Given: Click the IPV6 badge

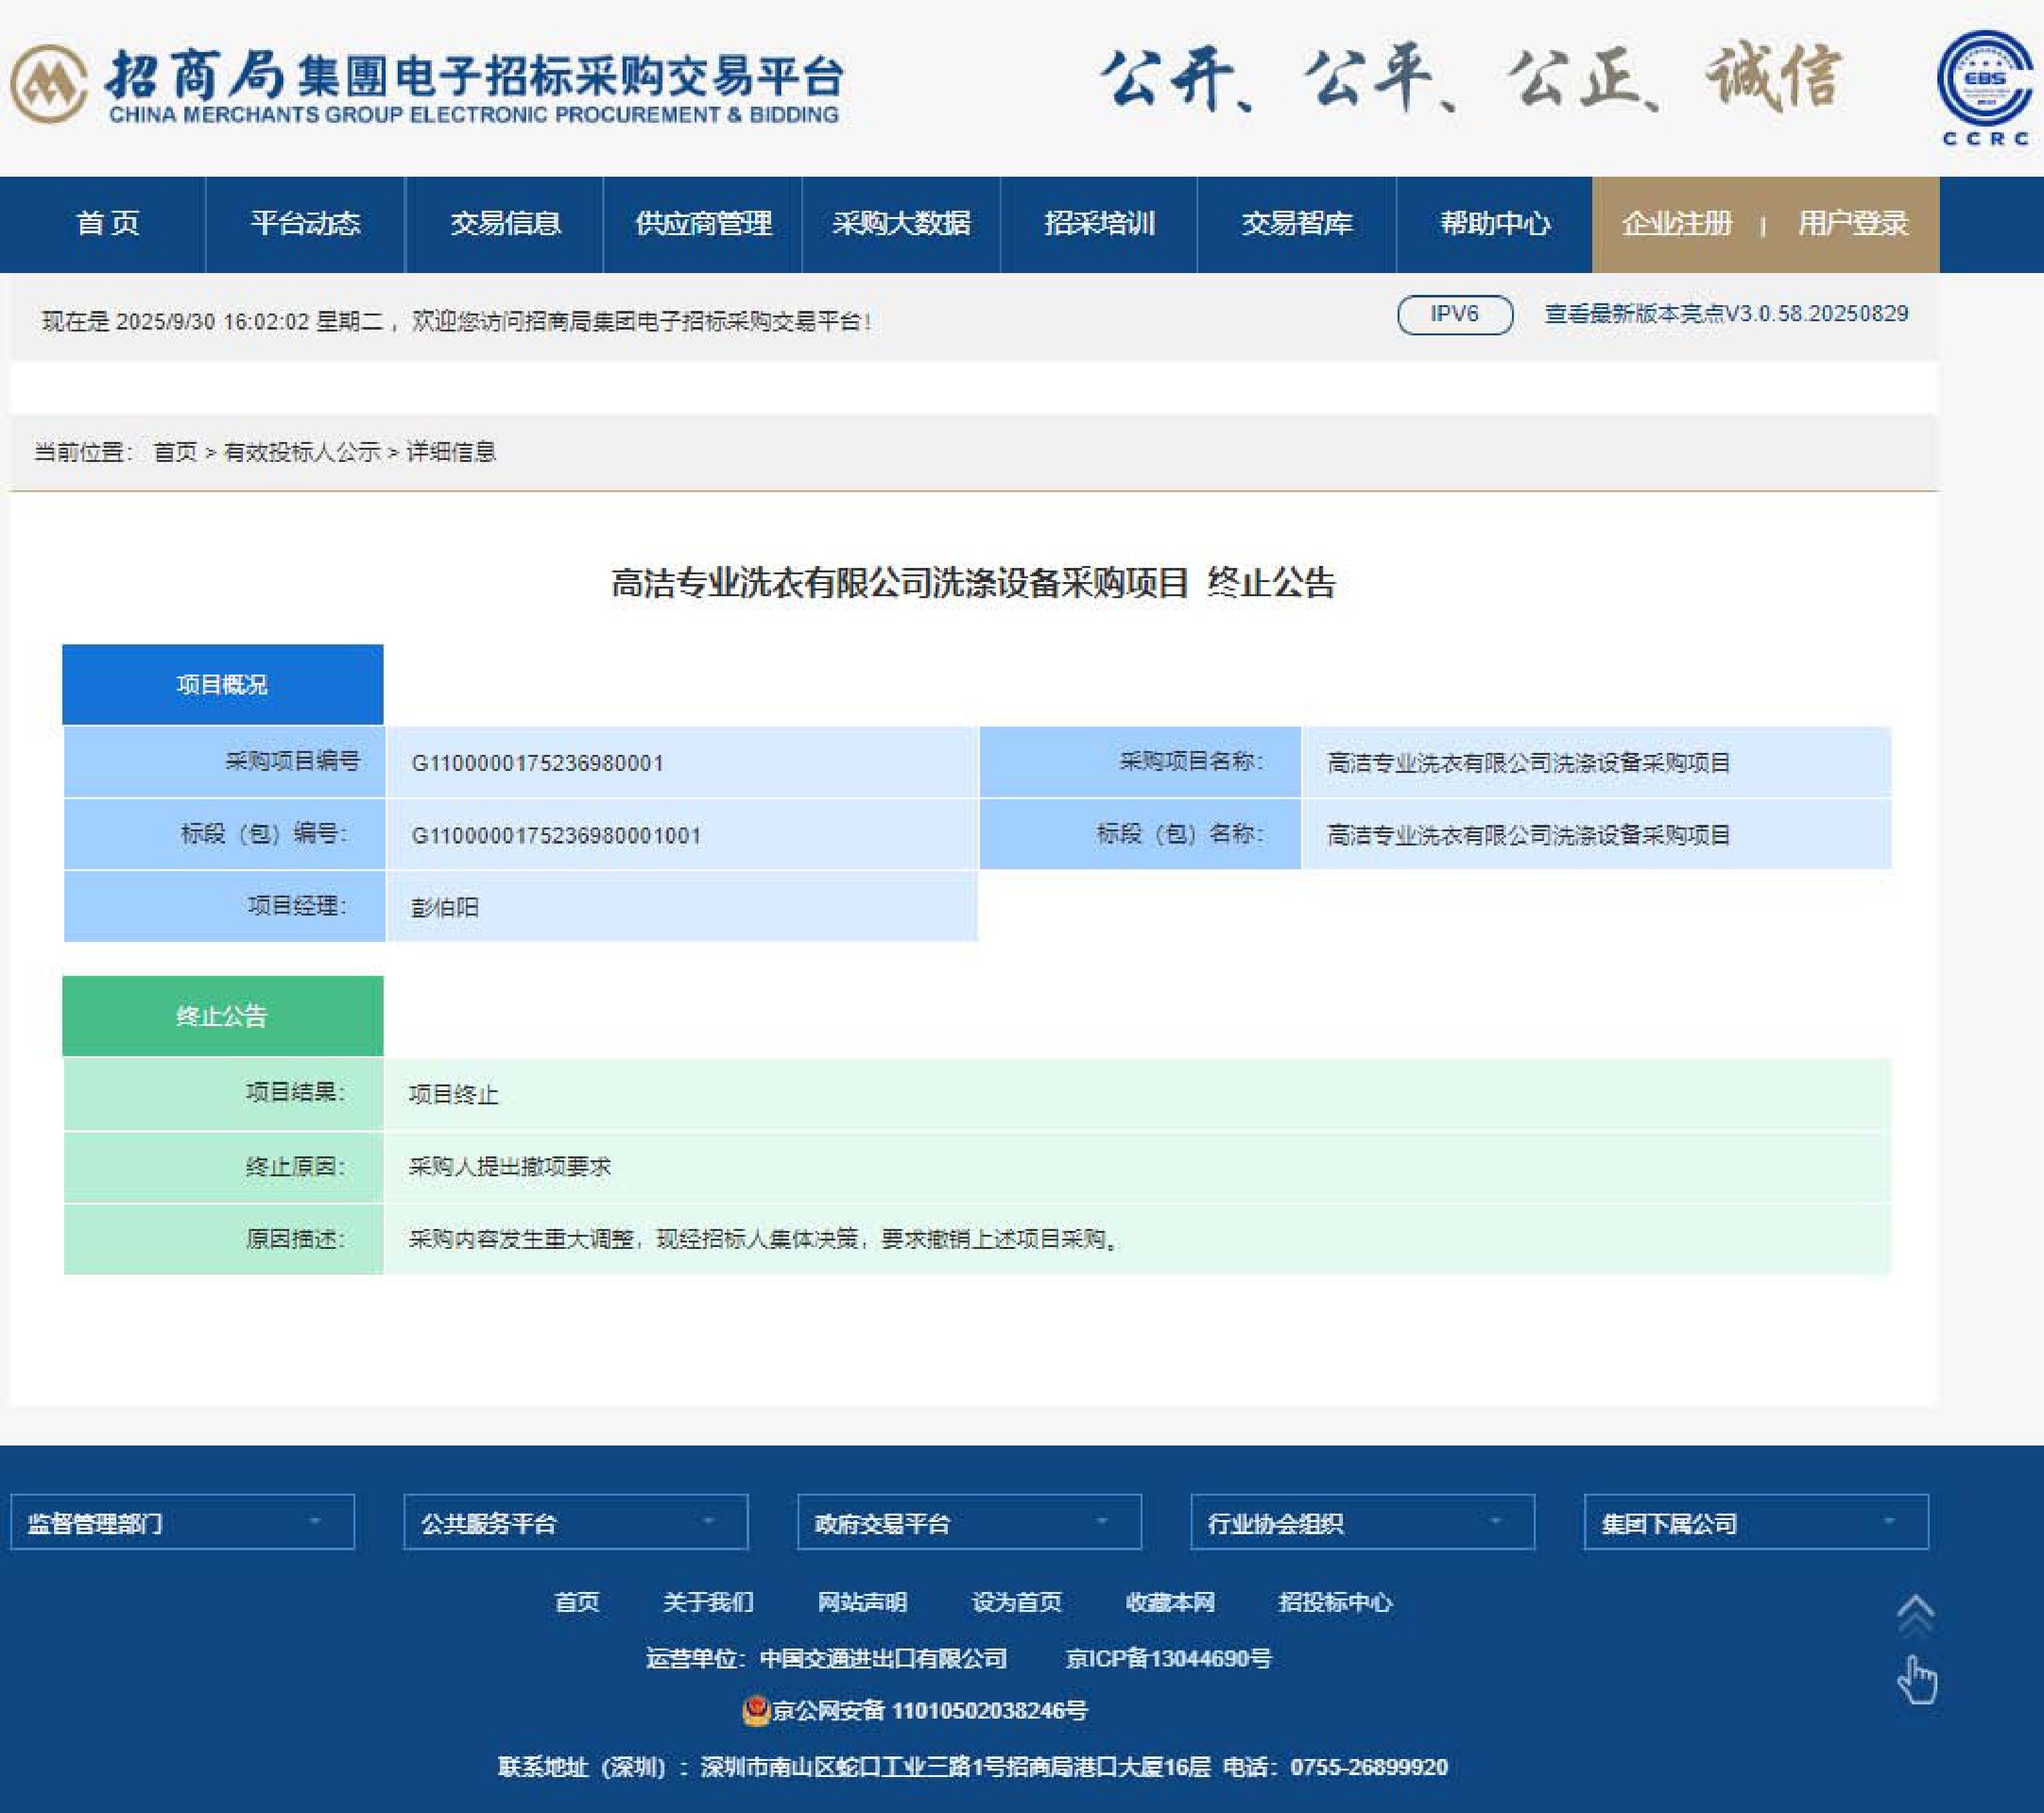Looking at the screenshot, I should point(1454,315).
